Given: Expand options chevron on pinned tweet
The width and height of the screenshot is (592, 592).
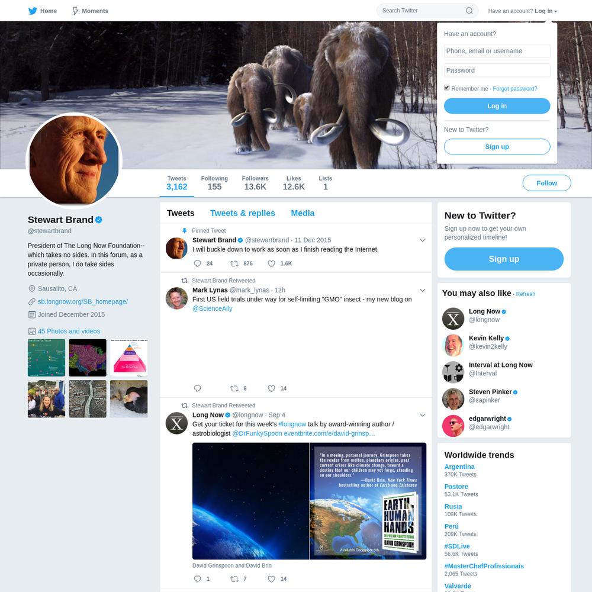Looking at the screenshot, I should [x=423, y=240].
